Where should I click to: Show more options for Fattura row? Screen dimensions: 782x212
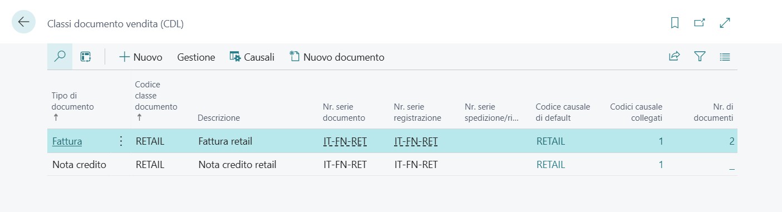tap(121, 141)
